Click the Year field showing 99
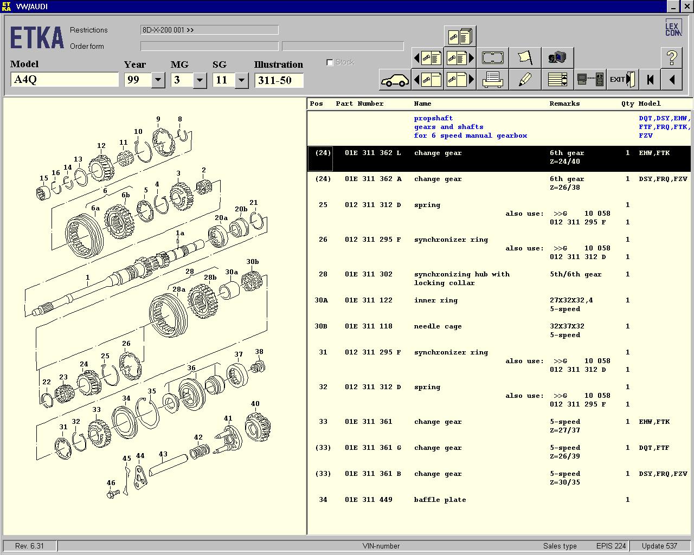This screenshot has width=694, height=555. coord(138,80)
